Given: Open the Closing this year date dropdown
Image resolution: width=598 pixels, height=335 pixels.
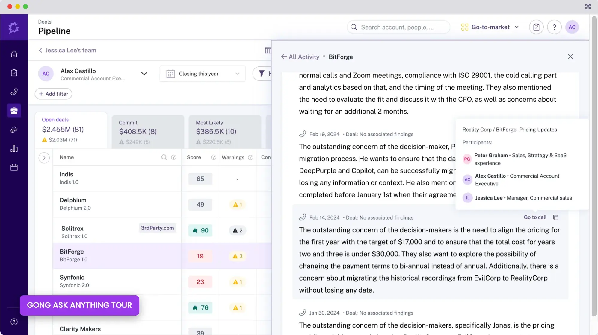Looking at the screenshot, I should pyautogui.click(x=203, y=74).
